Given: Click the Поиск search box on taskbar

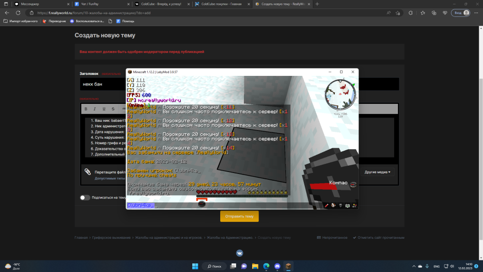Looking at the screenshot, I should (x=214, y=266).
